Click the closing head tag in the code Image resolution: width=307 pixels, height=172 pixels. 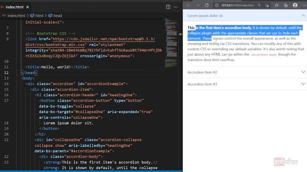[29, 73]
